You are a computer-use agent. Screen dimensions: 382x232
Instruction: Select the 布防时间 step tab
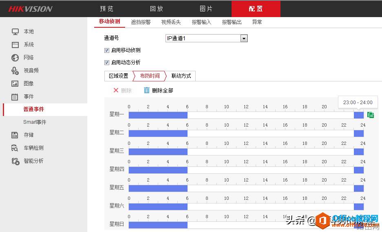pyautogui.click(x=150, y=76)
